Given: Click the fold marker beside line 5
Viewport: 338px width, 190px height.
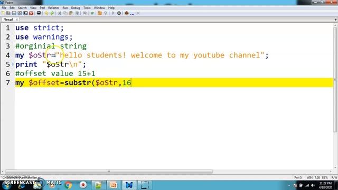Looking at the screenshot, I should pos(13,64).
